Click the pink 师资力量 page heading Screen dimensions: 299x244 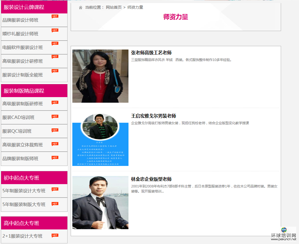pos(176,17)
